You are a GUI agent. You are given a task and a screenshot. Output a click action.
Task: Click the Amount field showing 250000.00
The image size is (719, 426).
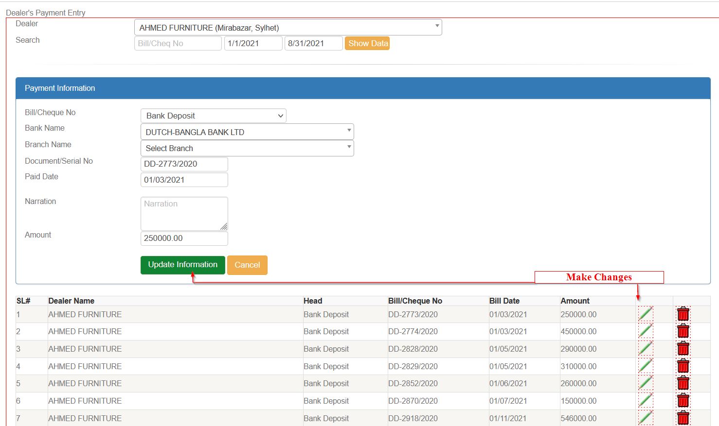(184, 239)
